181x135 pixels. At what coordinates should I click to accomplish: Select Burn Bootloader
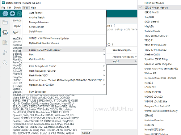point(64,92)
